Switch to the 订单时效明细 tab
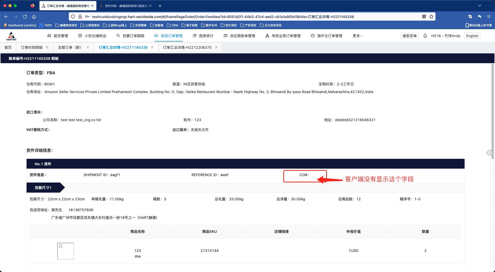The width and height of the screenshot is (495, 272). coord(32,47)
